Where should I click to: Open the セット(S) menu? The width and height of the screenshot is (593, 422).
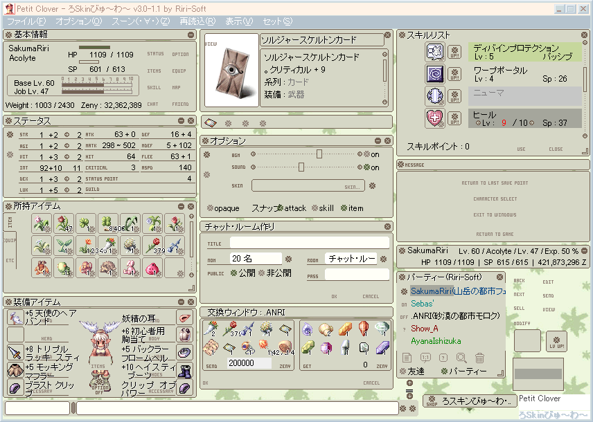pos(278,21)
